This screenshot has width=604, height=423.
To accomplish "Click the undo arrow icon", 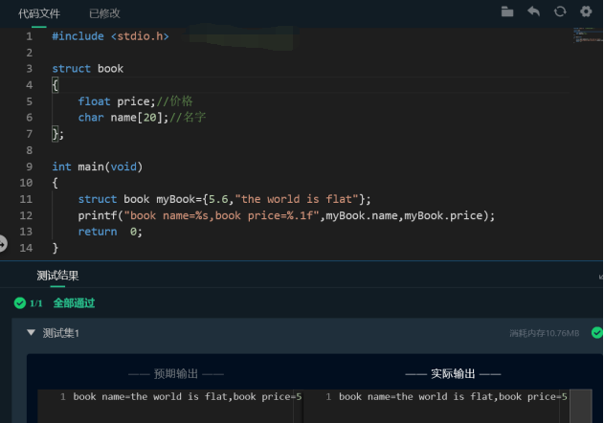I will click(533, 11).
